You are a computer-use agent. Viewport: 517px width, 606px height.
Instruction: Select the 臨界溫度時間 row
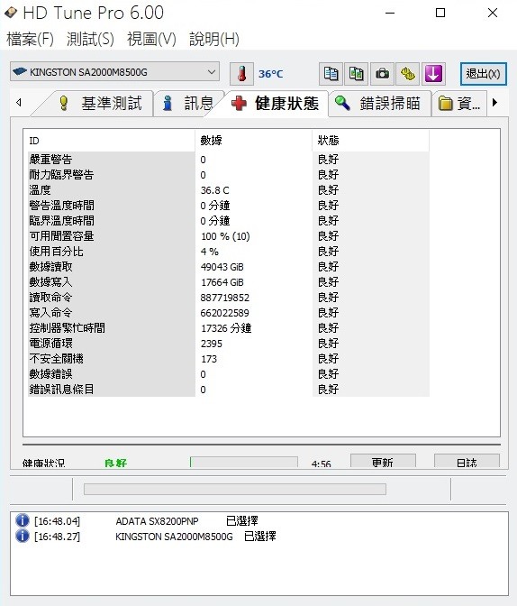point(229,221)
